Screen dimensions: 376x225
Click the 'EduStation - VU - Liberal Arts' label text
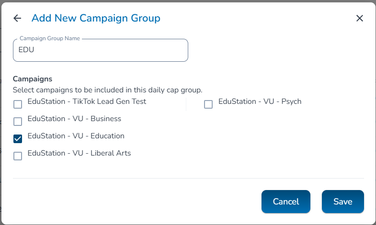pyautogui.click(x=79, y=153)
